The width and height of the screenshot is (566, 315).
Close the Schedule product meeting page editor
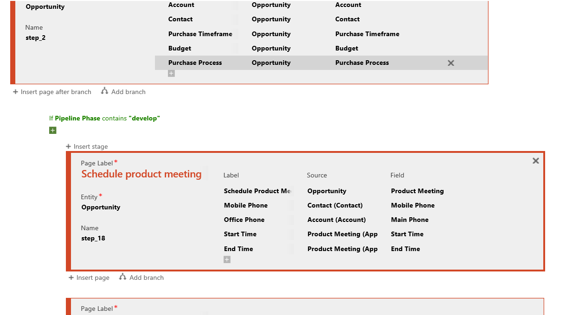(x=535, y=161)
